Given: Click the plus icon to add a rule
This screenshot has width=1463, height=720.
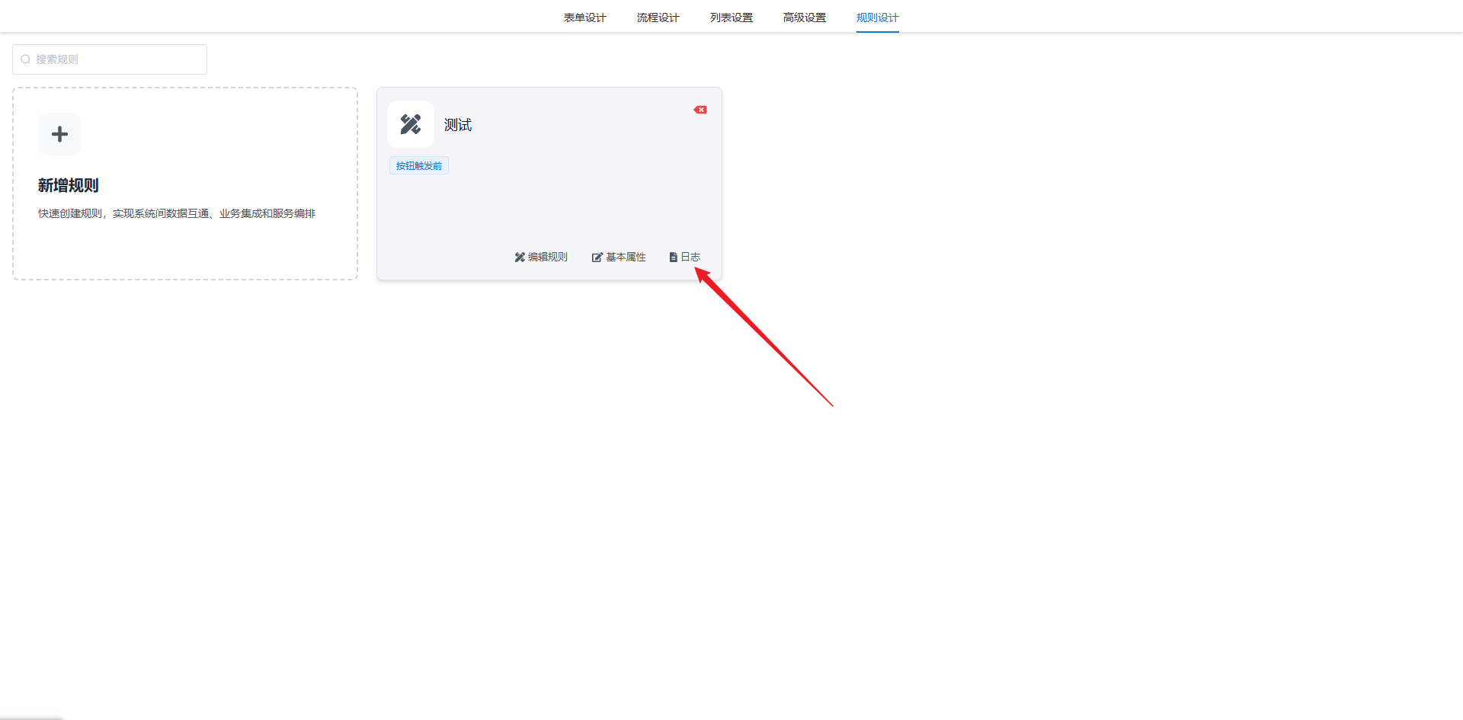Looking at the screenshot, I should (x=59, y=135).
